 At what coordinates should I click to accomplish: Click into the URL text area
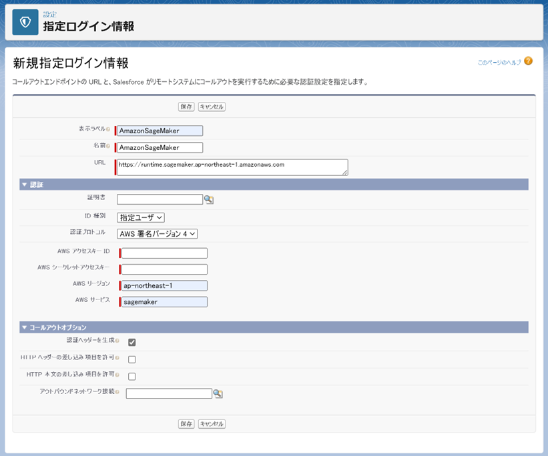point(232,167)
